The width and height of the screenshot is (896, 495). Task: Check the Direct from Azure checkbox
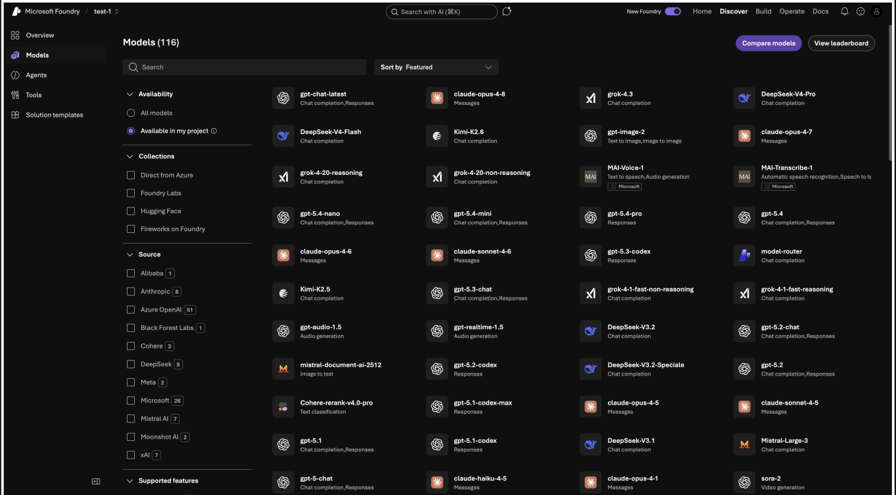131,175
